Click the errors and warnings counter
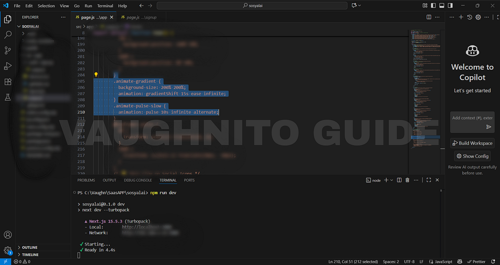500x265 pixels. point(22,262)
